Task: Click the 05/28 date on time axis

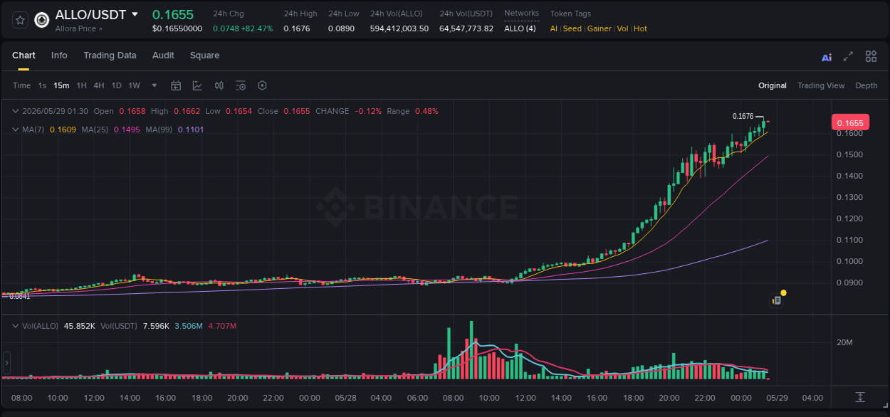Action: pyautogui.click(x=345, y=398)
